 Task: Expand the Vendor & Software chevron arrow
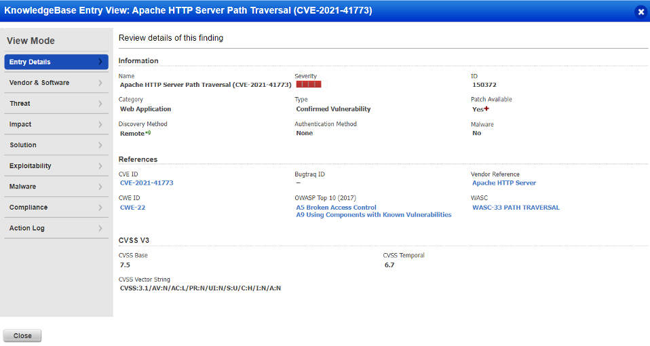point(100,83)
